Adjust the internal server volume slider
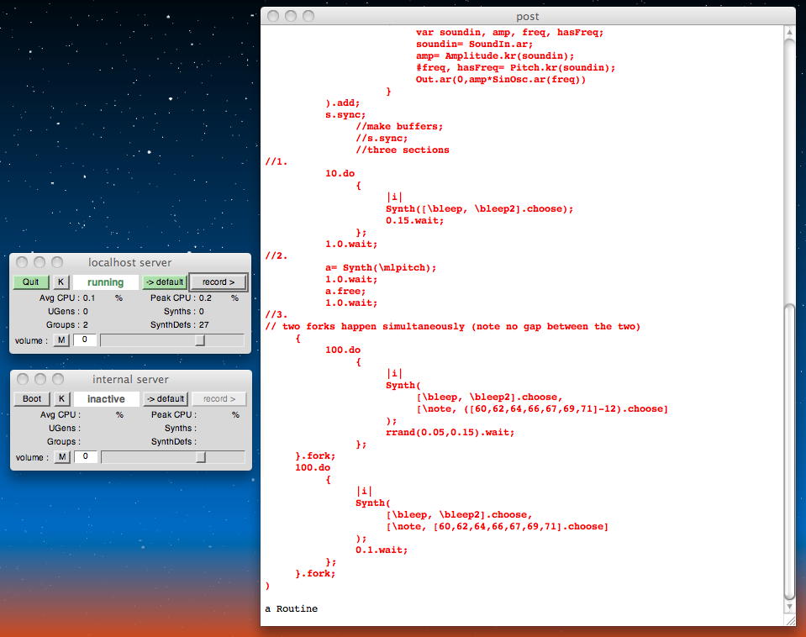This screenshot has height=637, width=806. pos(201,457)
